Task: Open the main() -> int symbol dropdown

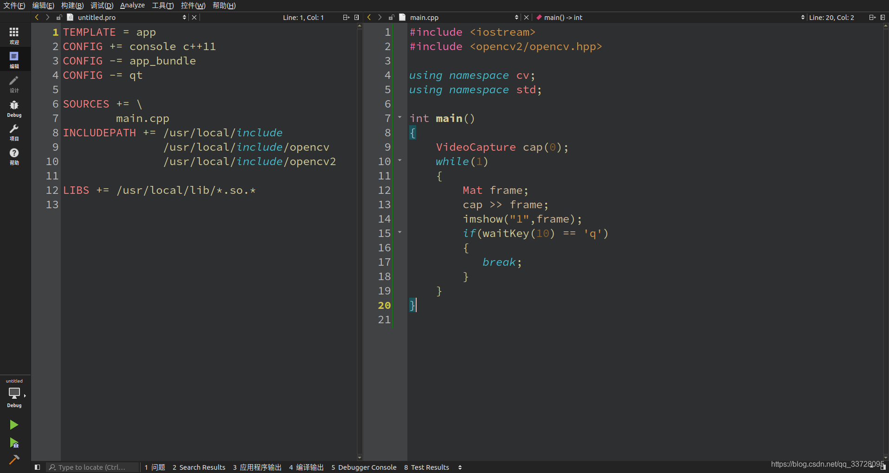Action: click(x=670, y=17)
